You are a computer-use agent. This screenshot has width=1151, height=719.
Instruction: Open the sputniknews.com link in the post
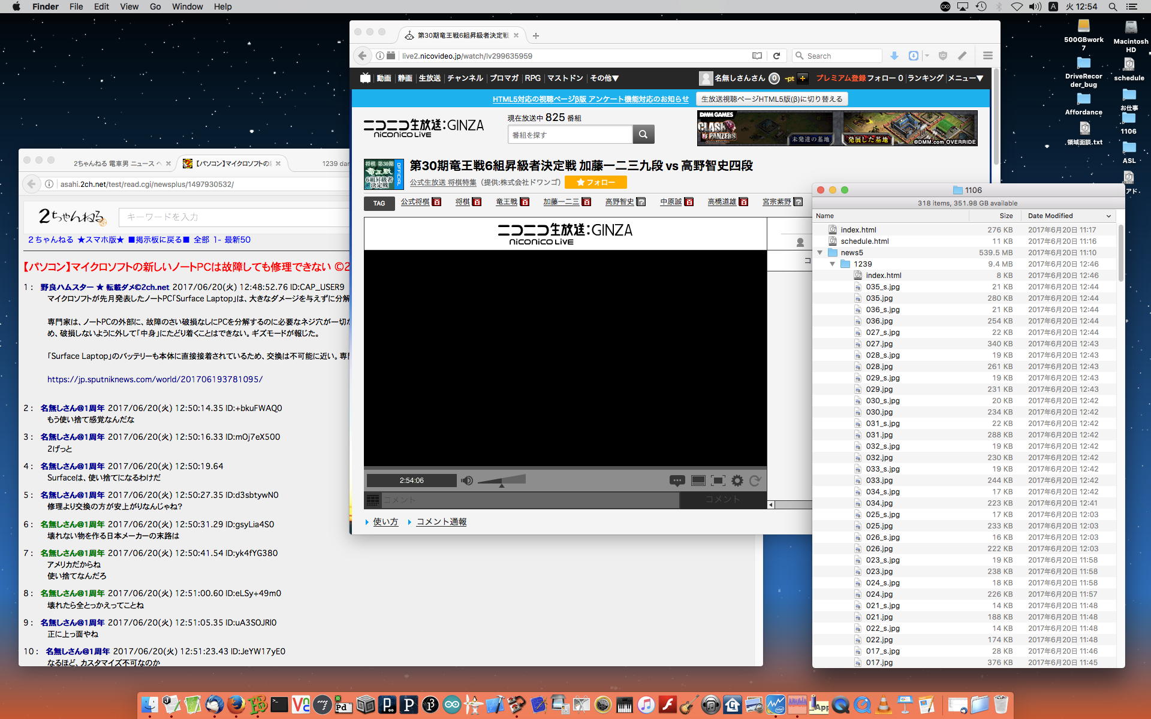click(x=155, y=379)
